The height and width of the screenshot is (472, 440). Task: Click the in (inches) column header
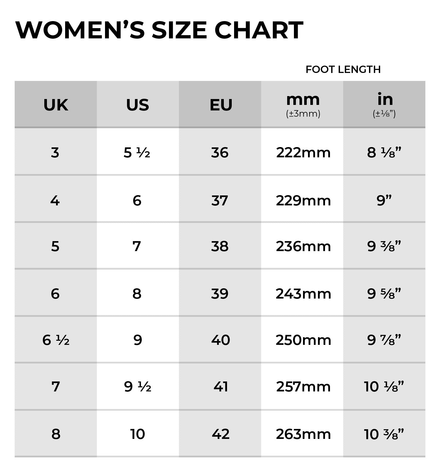384,104
